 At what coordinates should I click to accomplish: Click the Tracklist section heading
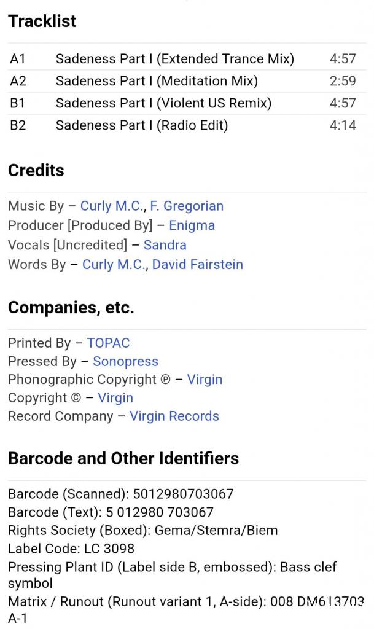pos(42,21)
